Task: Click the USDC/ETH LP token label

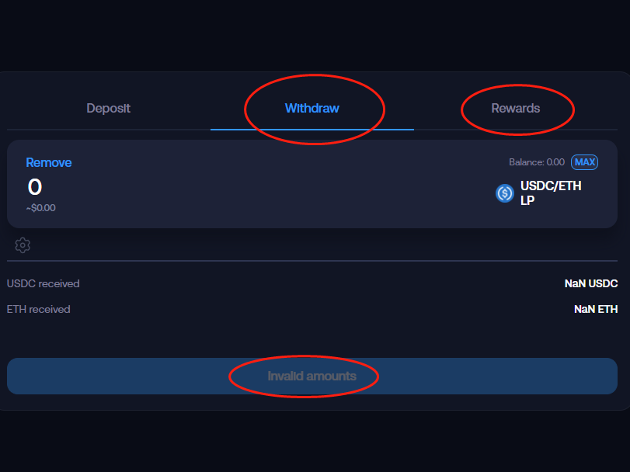Action: coord(550,193)
